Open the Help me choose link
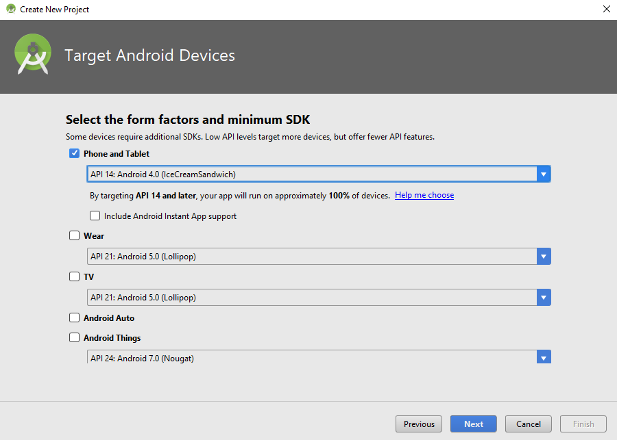The width and height of the screenshot is (617, 440). coord(424,196)
